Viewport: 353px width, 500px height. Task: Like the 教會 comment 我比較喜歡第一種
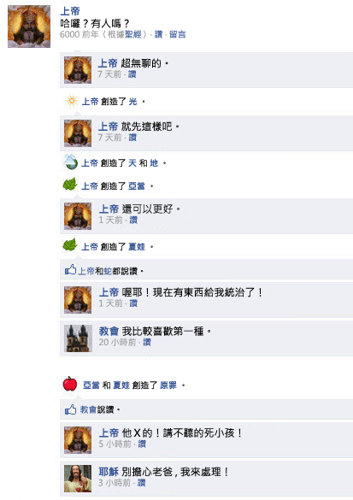pyautogui.click(x=147, y=343)
